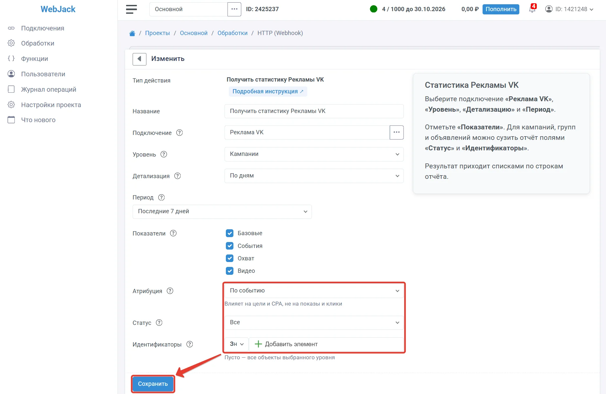Click the user account avatar icon
606x394 pixels.
click(549, 9)
